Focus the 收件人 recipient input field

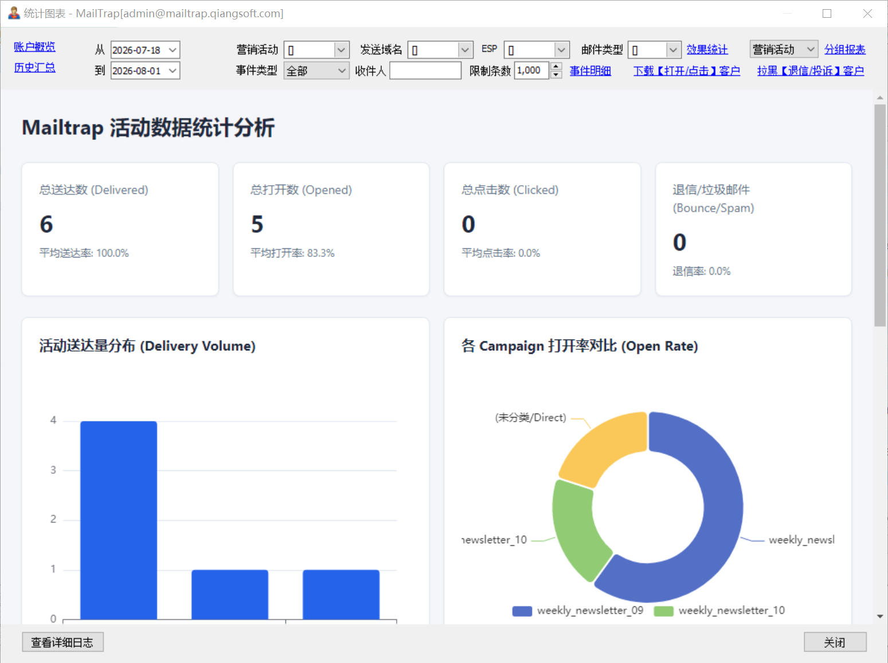coord(425,71)
